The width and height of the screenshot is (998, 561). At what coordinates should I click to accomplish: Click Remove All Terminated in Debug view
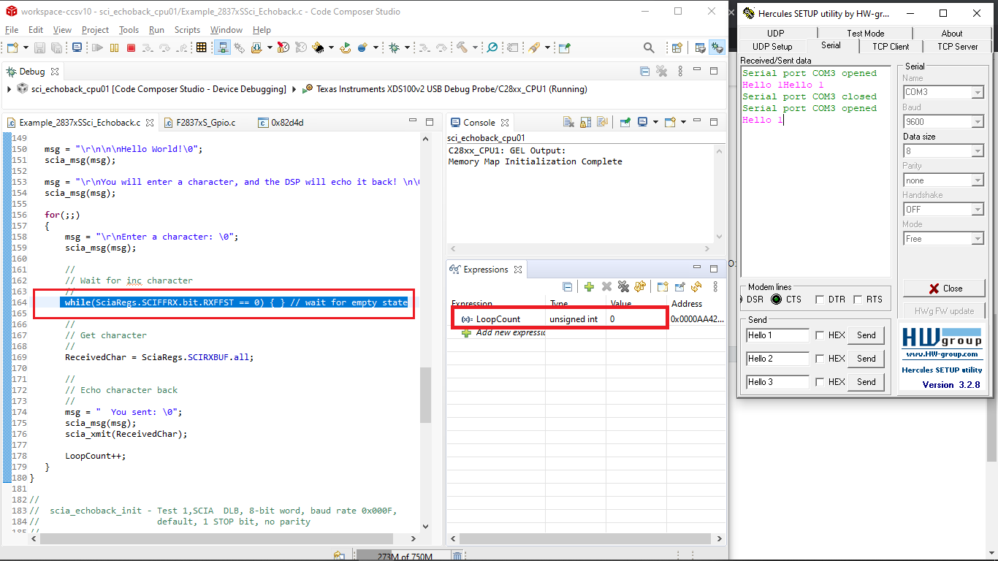[x=662, y=72]
